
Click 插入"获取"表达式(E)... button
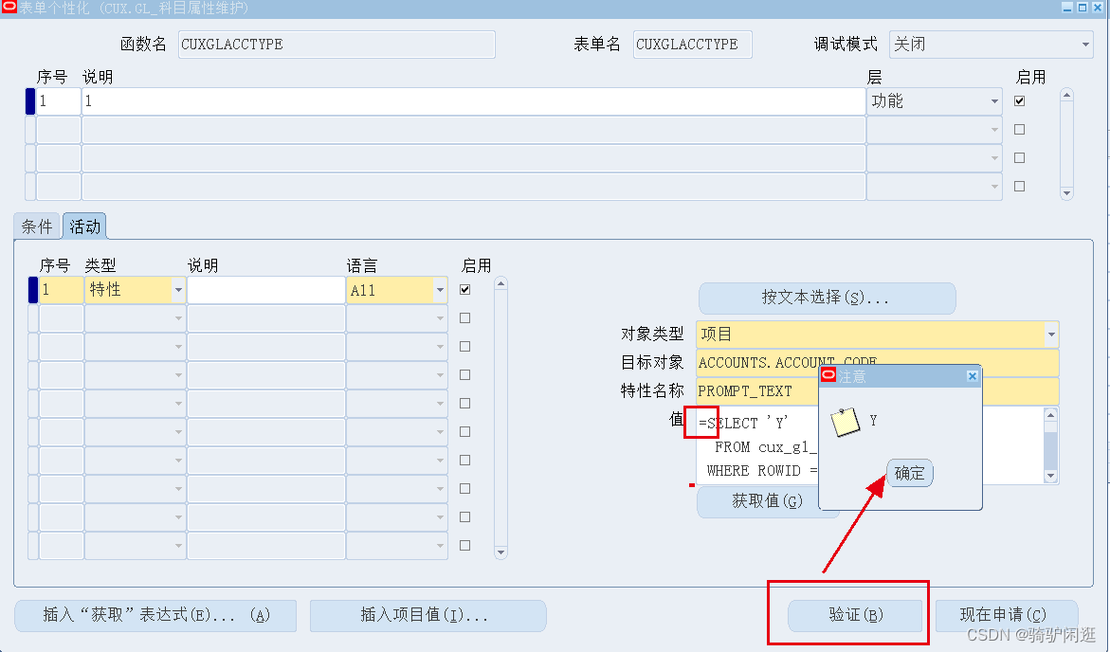coord(155,614)
